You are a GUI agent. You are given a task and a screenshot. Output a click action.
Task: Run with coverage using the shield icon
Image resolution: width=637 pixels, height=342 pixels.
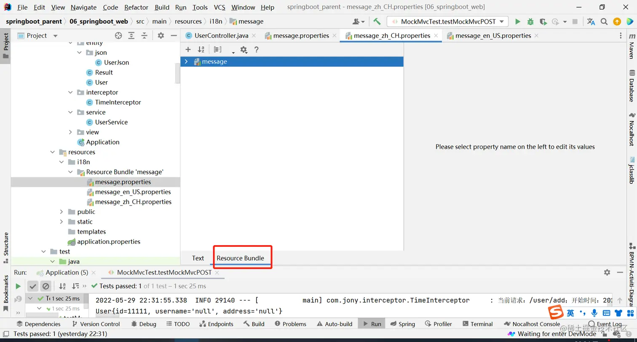pyautogui.click(x=543, y=21)
